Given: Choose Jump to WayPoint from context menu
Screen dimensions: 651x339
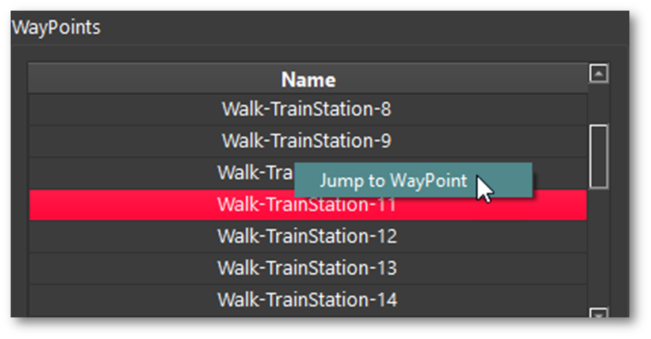Looking at the screenshot, I should coord(393,181).
